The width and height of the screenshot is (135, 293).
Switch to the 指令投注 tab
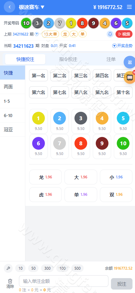[x=68, y=59]
